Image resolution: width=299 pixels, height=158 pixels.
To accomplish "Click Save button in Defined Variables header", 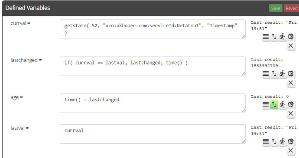I will click(x=276, y=8).
